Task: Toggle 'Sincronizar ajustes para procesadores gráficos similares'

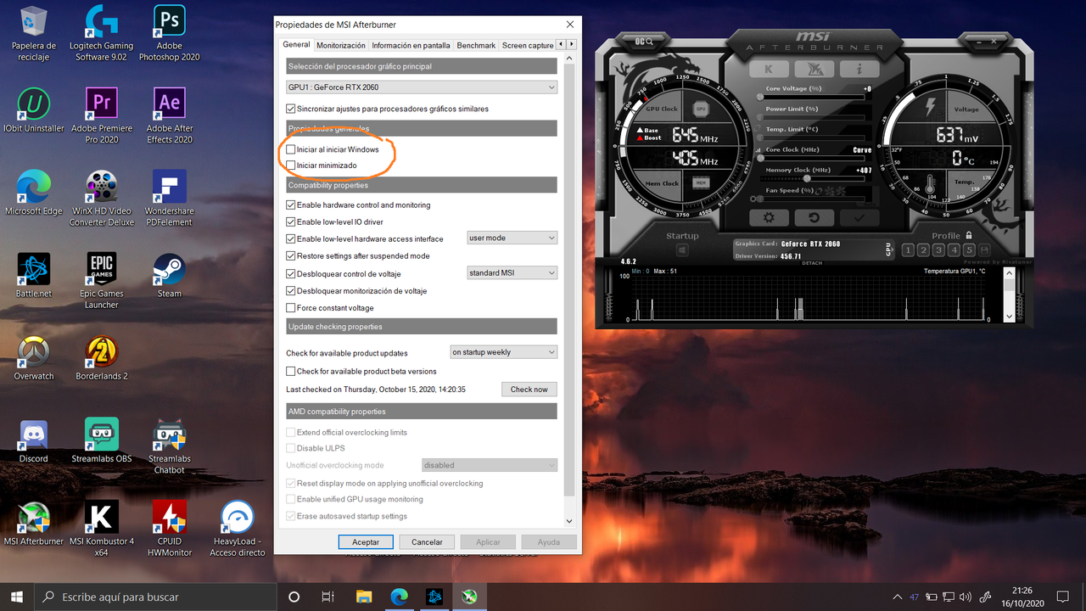Action: pos(291,109)
